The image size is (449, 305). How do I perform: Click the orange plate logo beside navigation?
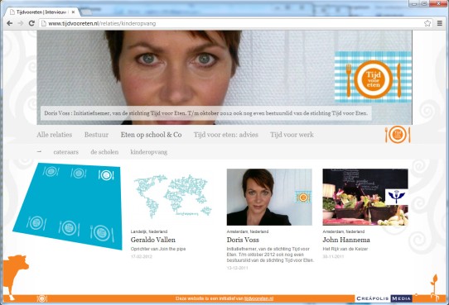(x=398, y=134)
